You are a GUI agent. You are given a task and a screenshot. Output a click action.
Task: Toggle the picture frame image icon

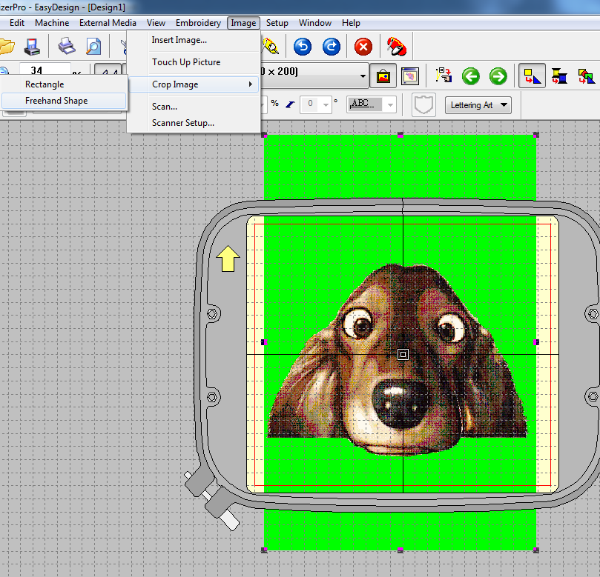[383, 76]
